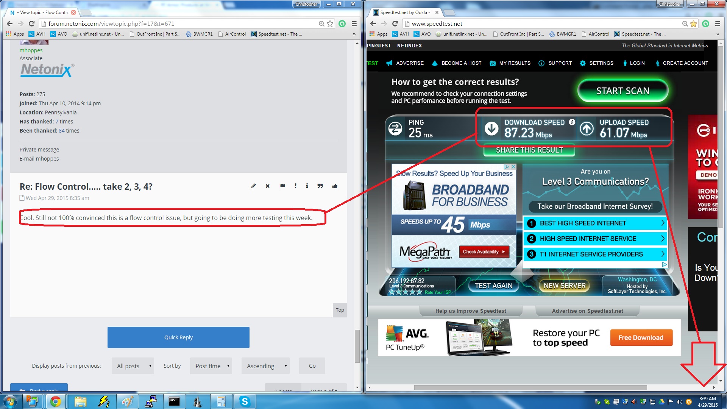Open the file explorer taskbar icon
This screenshot has height=409, width=727.
[80, 401]
